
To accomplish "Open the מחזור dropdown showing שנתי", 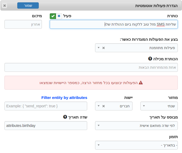I will 159,106.
